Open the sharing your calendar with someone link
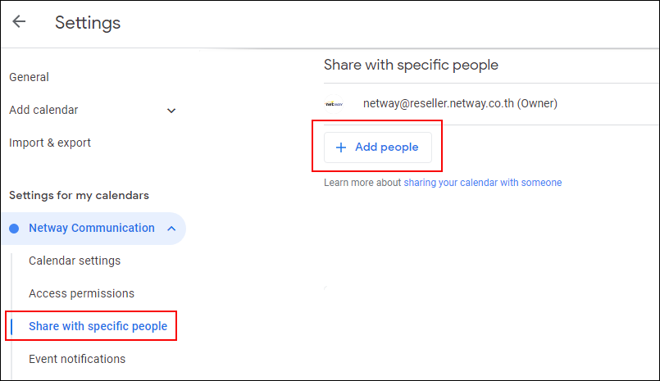660x381 pixels. coord(482,183)
